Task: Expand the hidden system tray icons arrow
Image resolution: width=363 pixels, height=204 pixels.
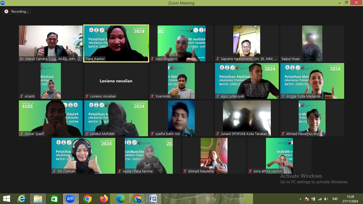Action: 300,199
